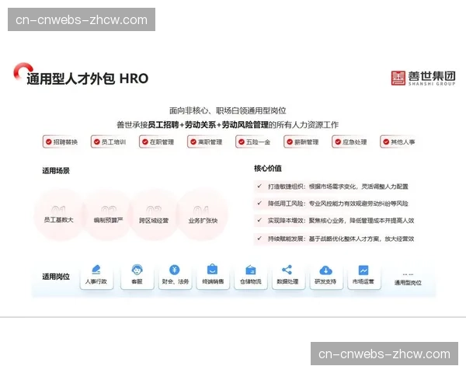Select the 薪酬管理 service tag
The image size is (466, 373).
point(303,142)
